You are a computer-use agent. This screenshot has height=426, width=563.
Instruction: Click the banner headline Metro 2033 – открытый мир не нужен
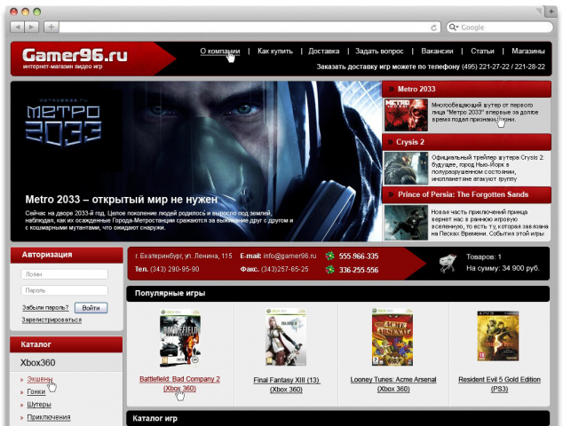[x=122, y=199]
